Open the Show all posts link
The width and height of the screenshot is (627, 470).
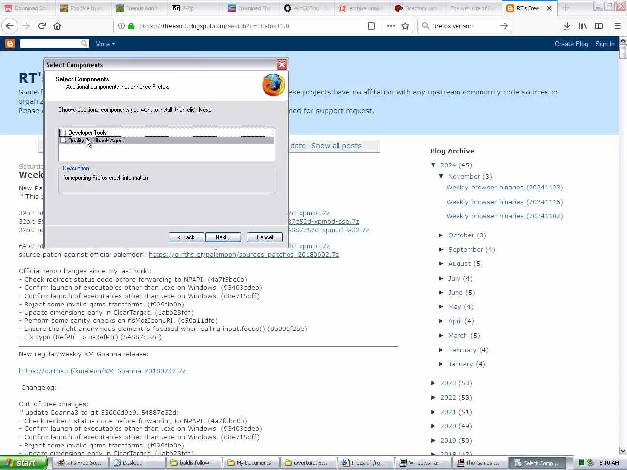[336, 146]
